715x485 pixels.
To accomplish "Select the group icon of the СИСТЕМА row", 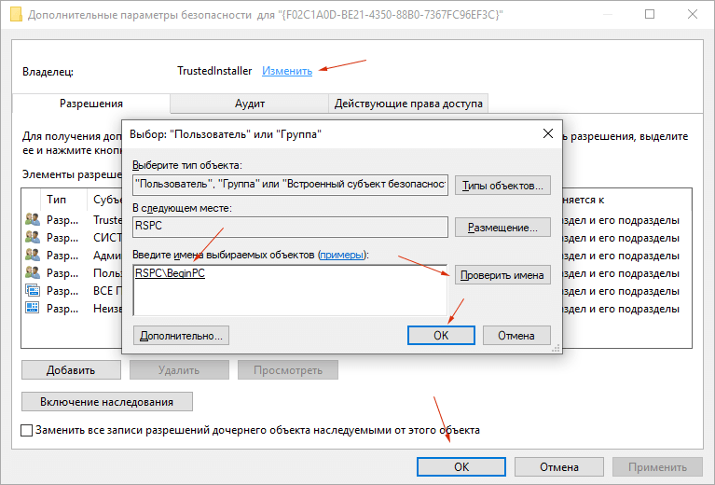I will pyautogui.click(x=33, y=238).
